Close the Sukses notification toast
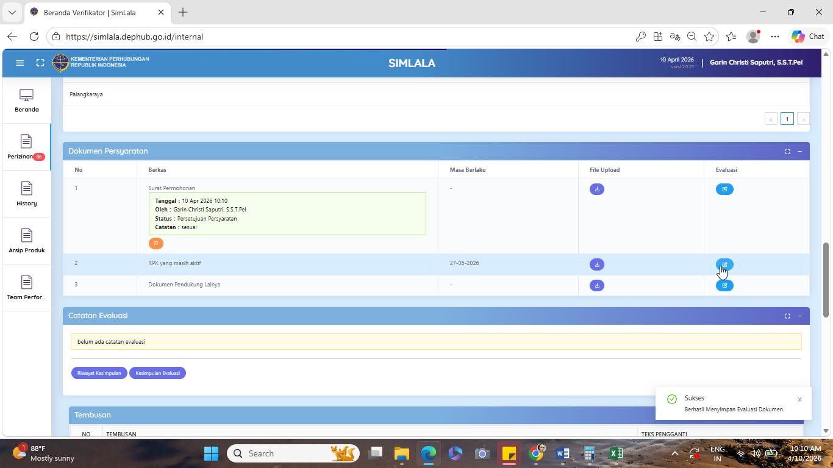Image resolution: width=833 pixels, height=468 pixels. pos(799,400)
